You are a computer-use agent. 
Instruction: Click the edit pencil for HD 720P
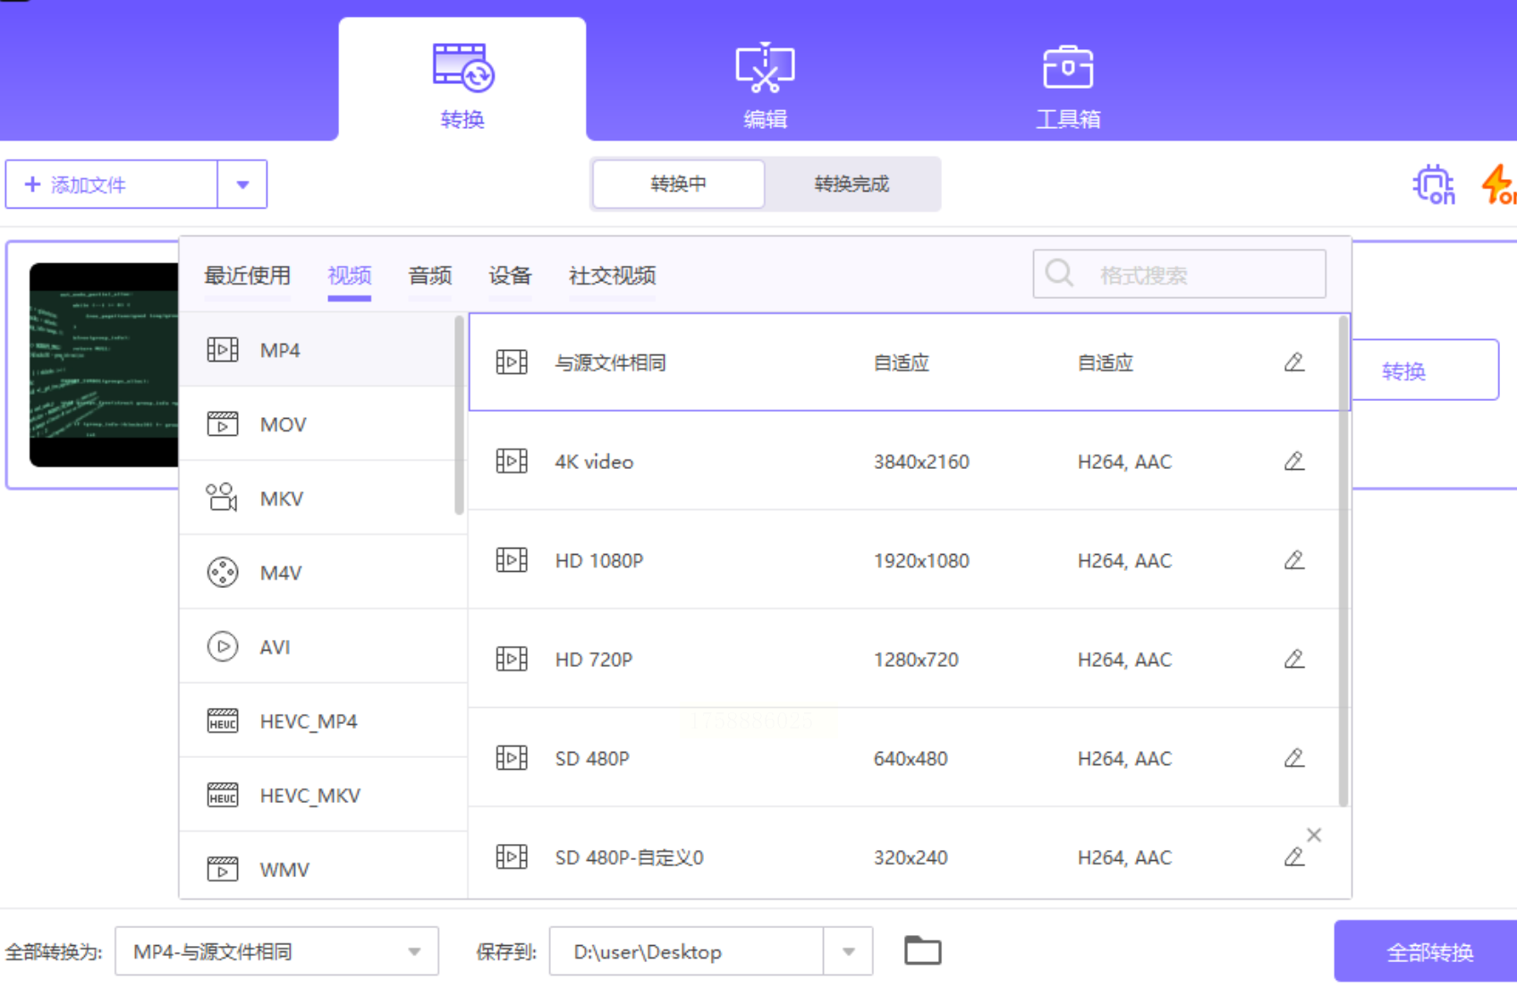[1293, 660]
